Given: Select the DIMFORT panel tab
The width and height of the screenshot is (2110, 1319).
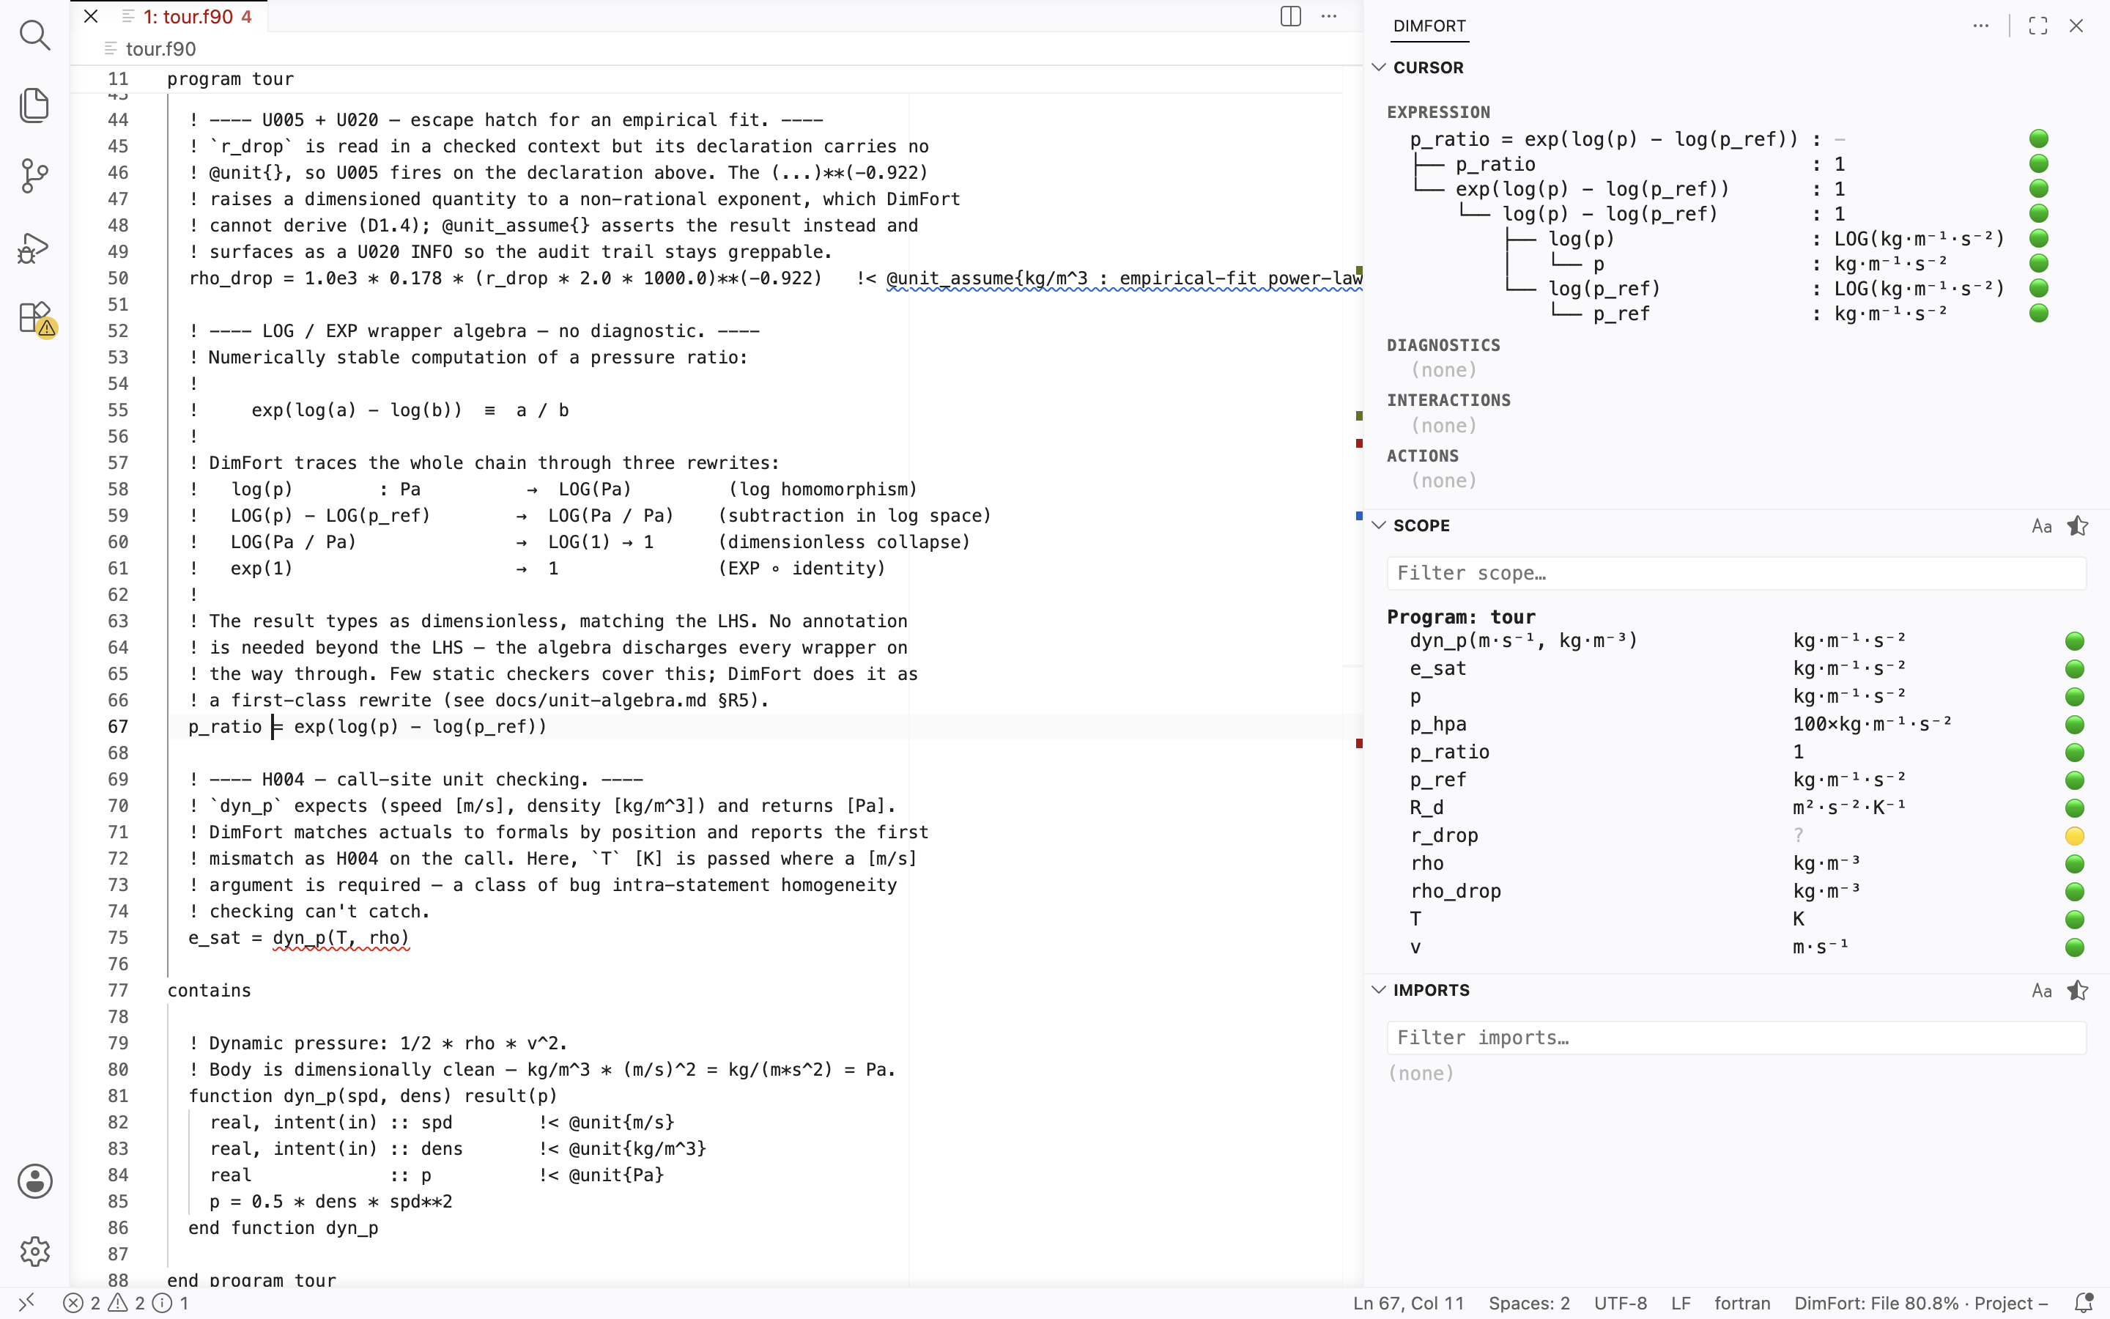Looking at the screenshot, I should 1429,26.
